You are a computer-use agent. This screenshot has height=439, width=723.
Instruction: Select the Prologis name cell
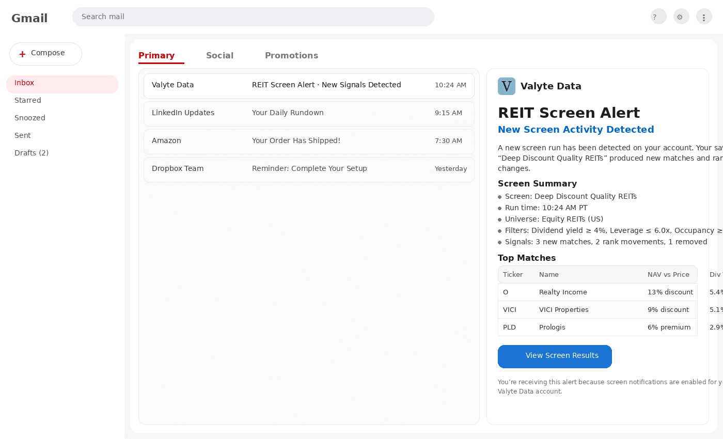pyautogui.click(x=552, y=327)
